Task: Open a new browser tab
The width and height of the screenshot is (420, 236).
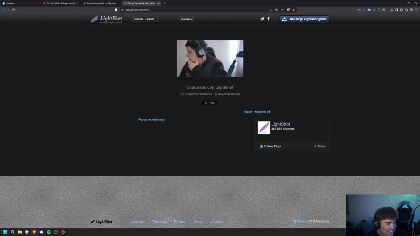Action: coord(165,3)
